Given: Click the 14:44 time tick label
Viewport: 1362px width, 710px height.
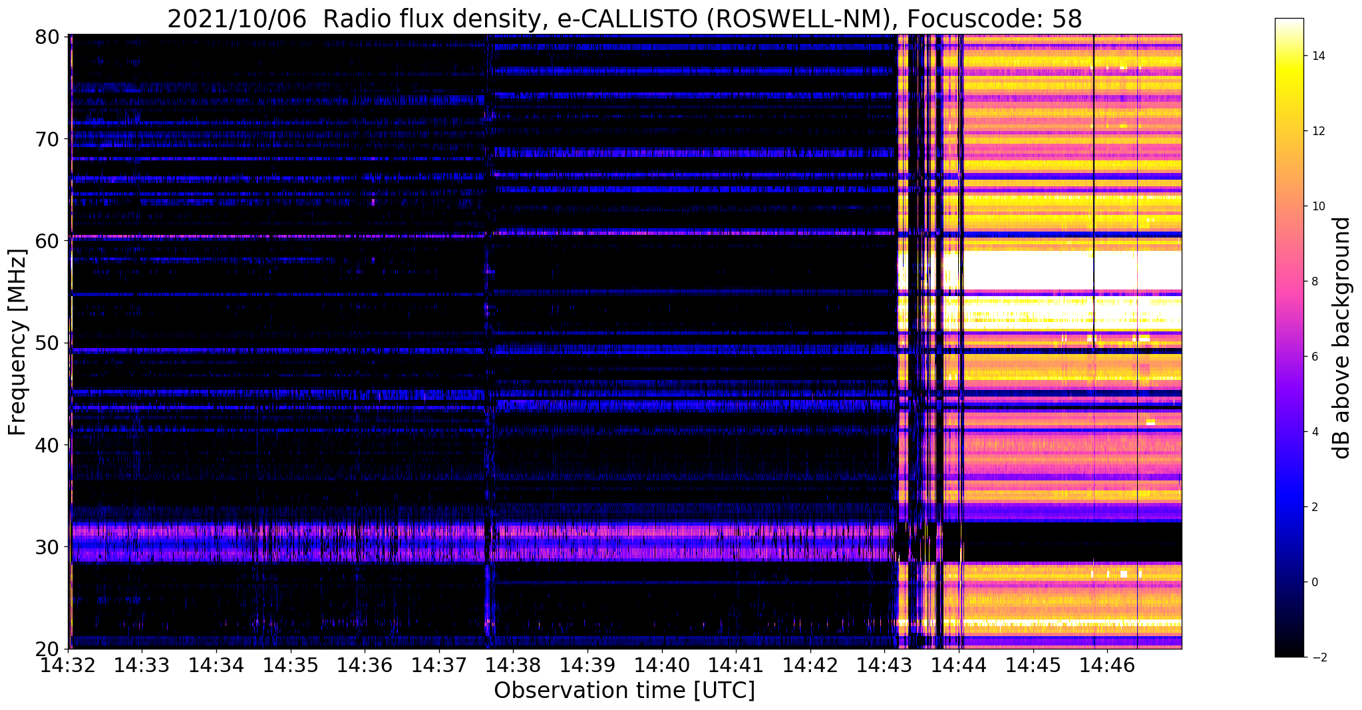Looking at the screenshot, I should point(959,664).
